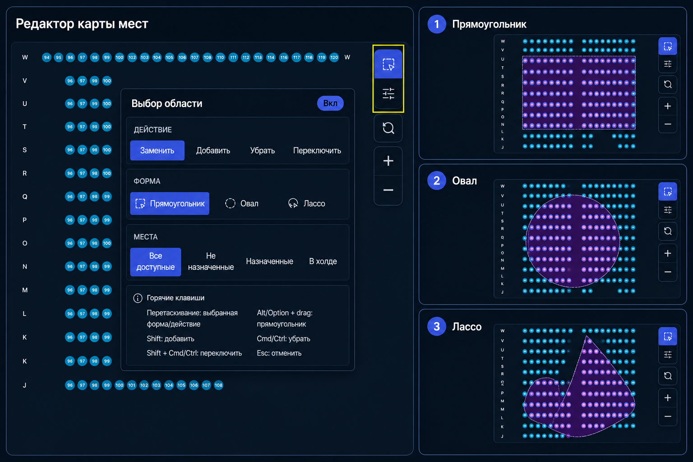Select the Овал shape option
The height and width of the screenshot is (462, 693).
(242, 203)
